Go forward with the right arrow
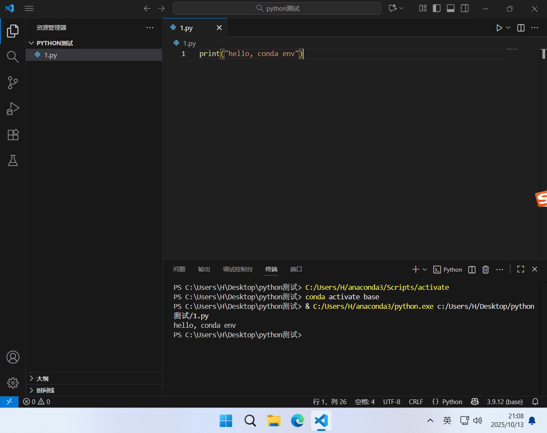 [x=162, y=8]
